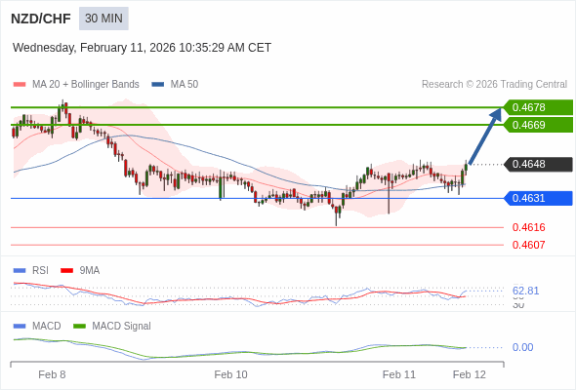Click the MA 20 + Bollinger Bands legend label
Viewport: 576px width, 390px height.
pos(86,85)
